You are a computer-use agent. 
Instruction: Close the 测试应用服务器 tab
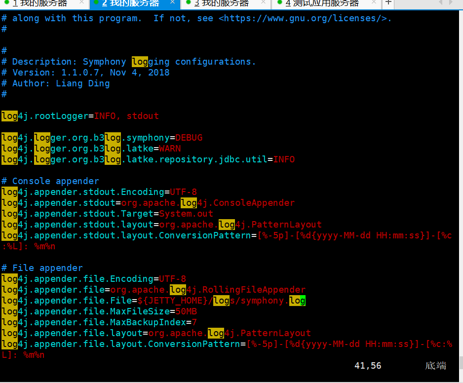pos(374,2)
